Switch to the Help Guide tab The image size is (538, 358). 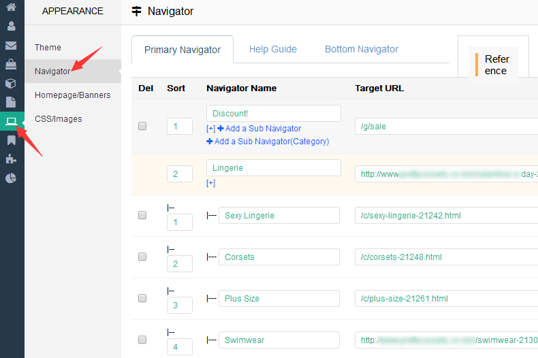(x=272, y=49)
